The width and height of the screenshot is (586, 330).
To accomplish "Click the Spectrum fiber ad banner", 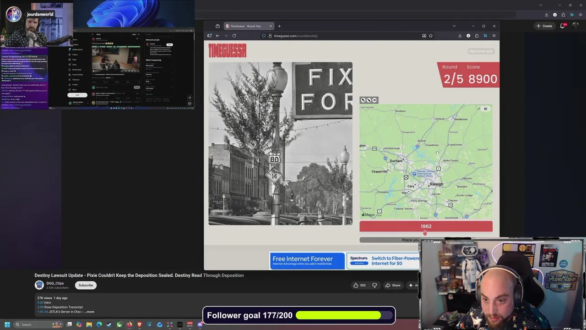I will [x=383, y=261].
